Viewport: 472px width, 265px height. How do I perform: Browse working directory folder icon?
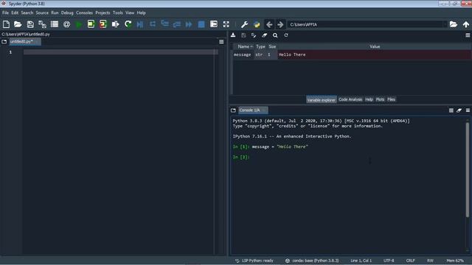point(454,24)
